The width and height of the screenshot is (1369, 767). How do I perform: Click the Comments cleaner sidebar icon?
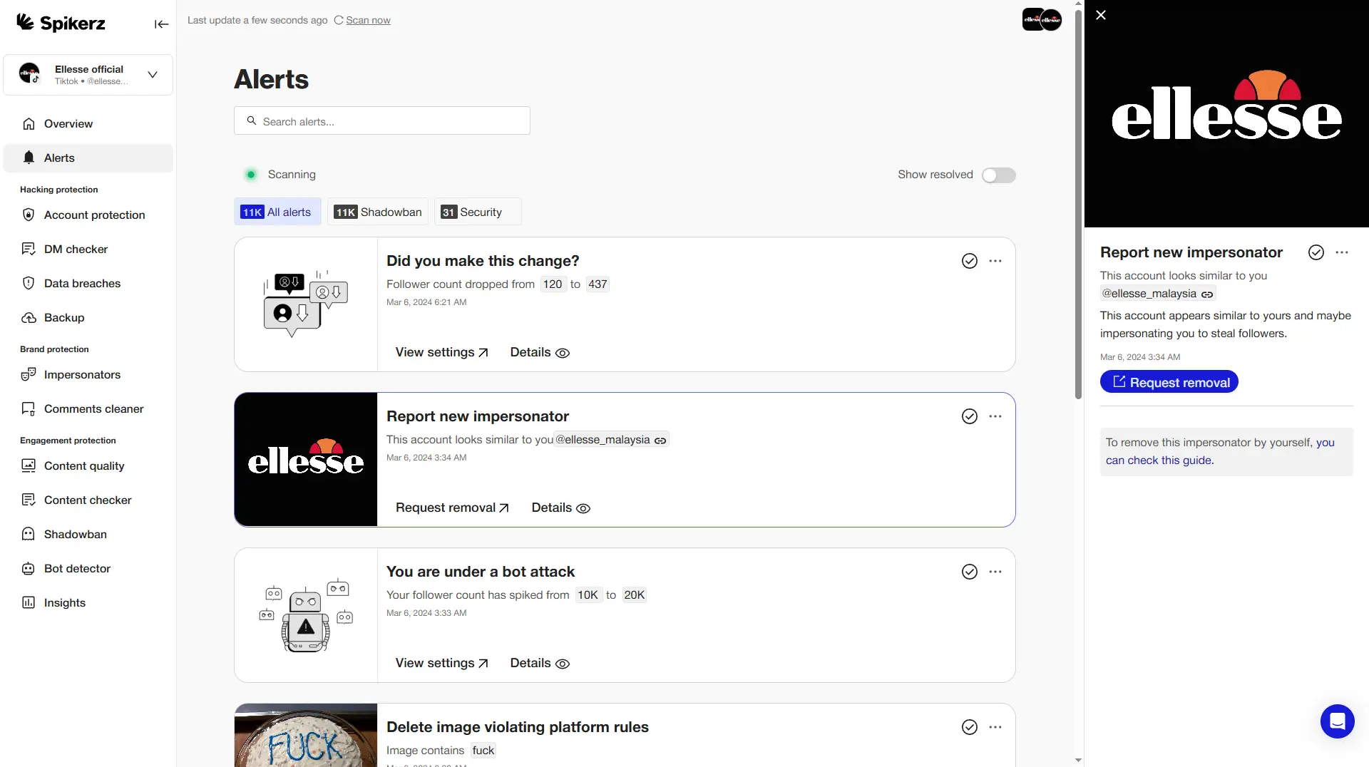click(29, 409)
